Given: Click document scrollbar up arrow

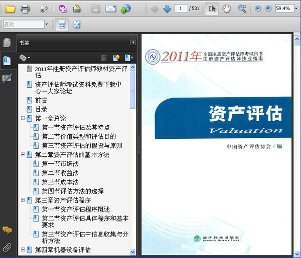Looking at the screenshot, I should (297, 39).
